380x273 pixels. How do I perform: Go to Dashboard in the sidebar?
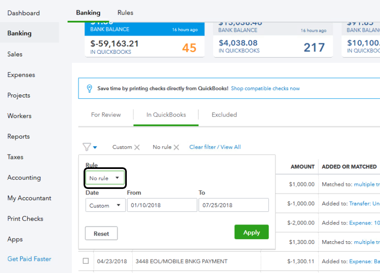pyautogui.click(x=24, y=13)
